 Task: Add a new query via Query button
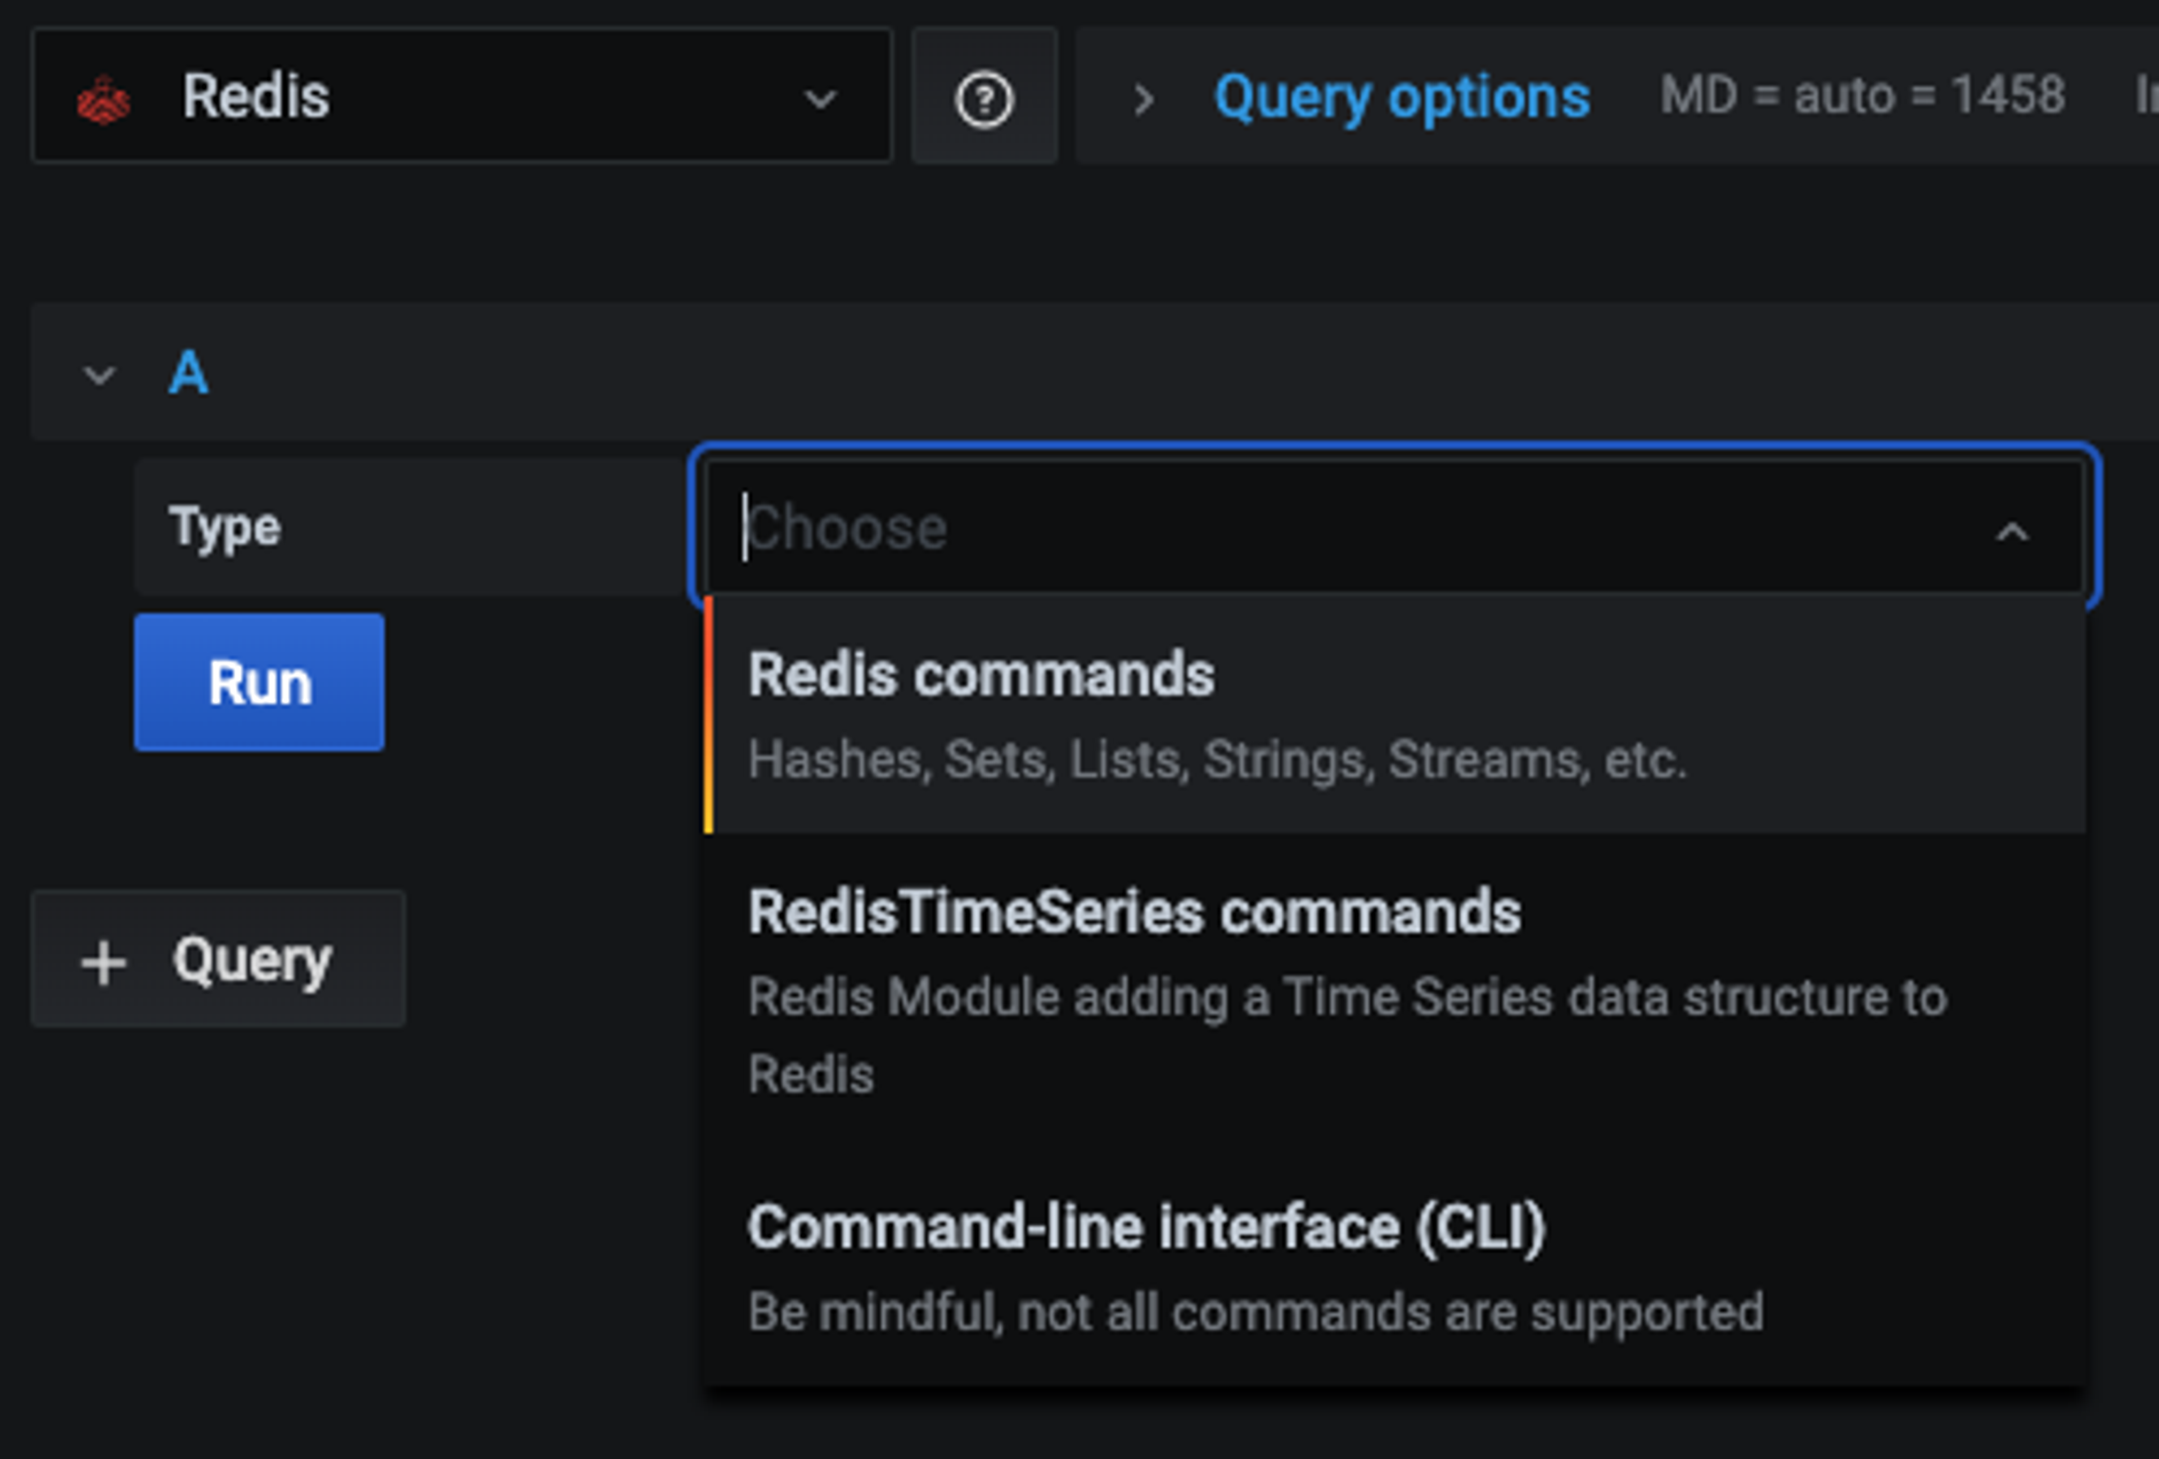pos(218,959)
